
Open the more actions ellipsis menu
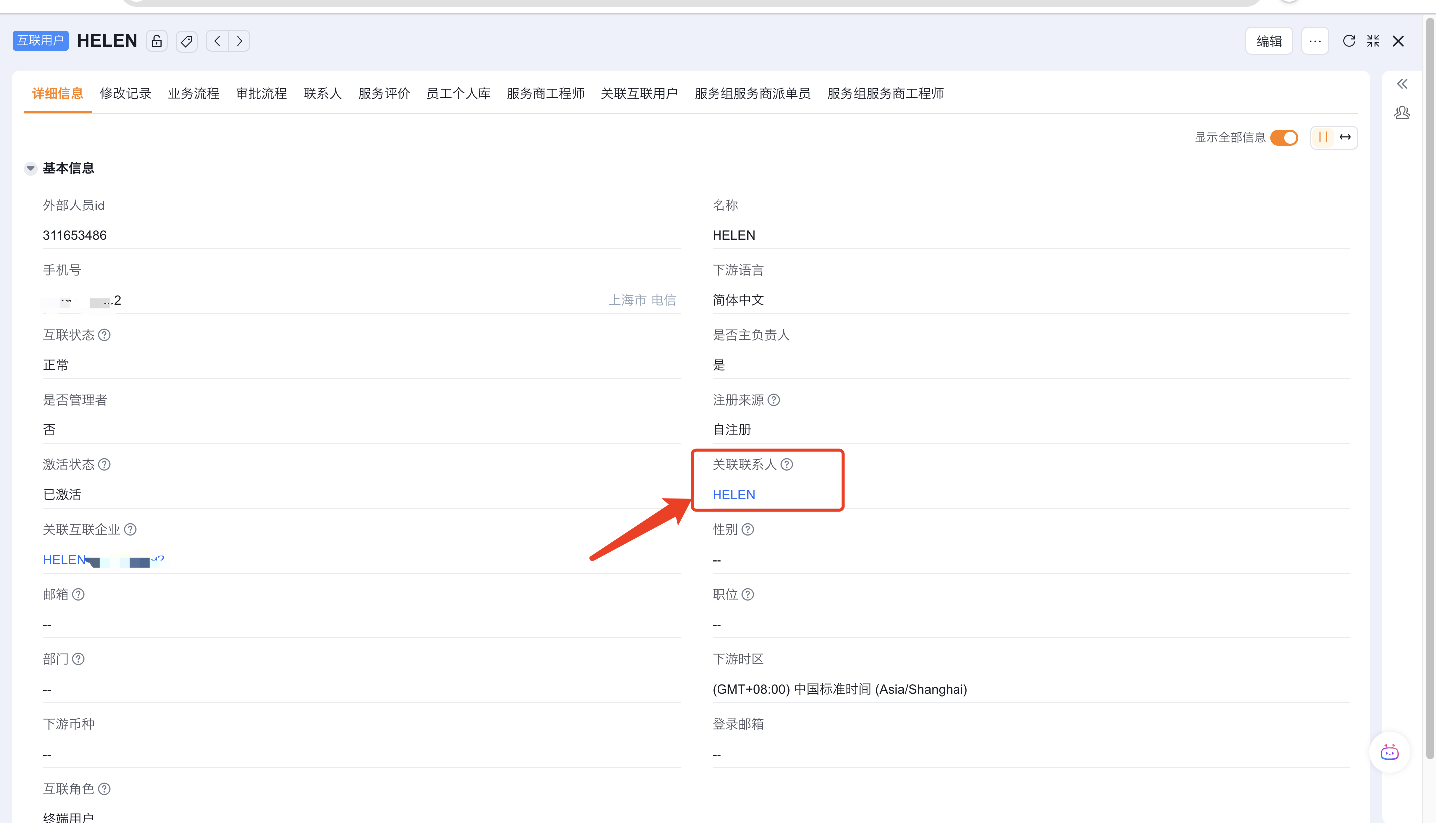(1315, 41)
